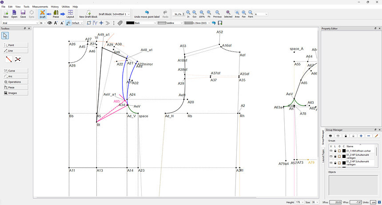Pick the Intersect lines tool
The height and width of the screenshot is (205, 382).
17,59
